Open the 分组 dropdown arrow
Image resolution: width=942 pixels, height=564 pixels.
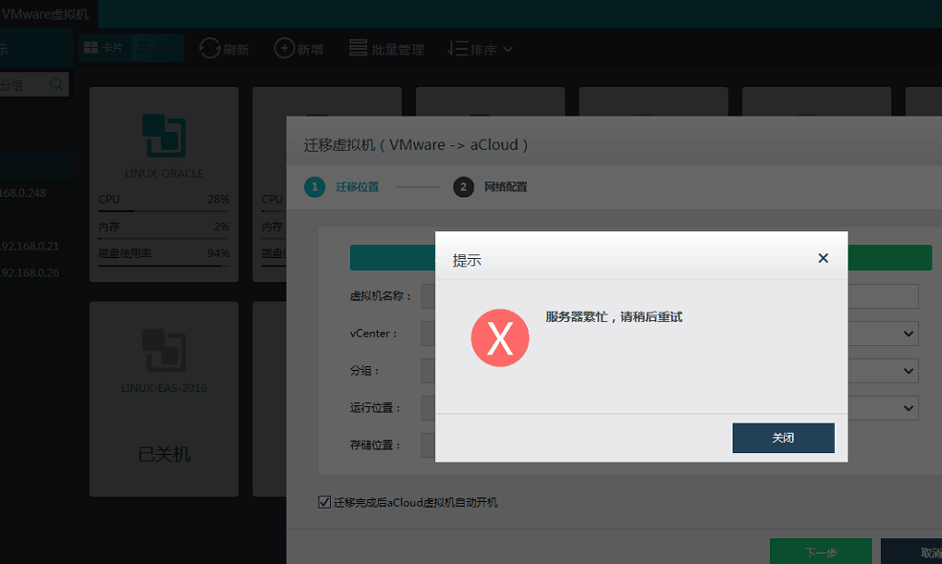tap(909, 371)
